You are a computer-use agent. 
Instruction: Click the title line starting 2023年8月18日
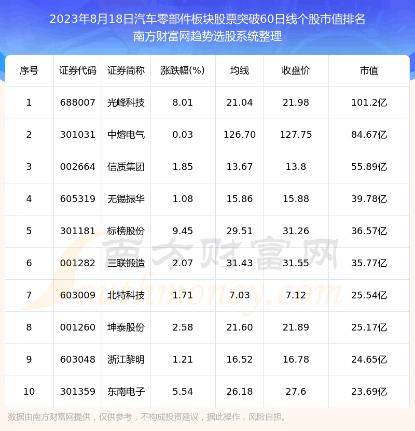click(x=207, y=19)
